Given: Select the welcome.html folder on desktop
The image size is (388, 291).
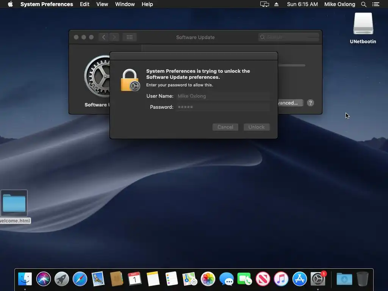Looking at the screenshot, I should pyautogui.click(x=14, y=207).
